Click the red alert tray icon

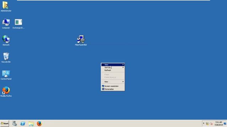pyautogui.click(x=211, y=123)
